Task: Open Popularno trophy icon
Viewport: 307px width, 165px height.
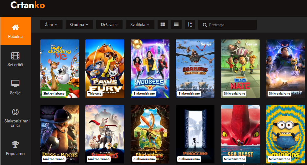Action: tap(15, 144)
